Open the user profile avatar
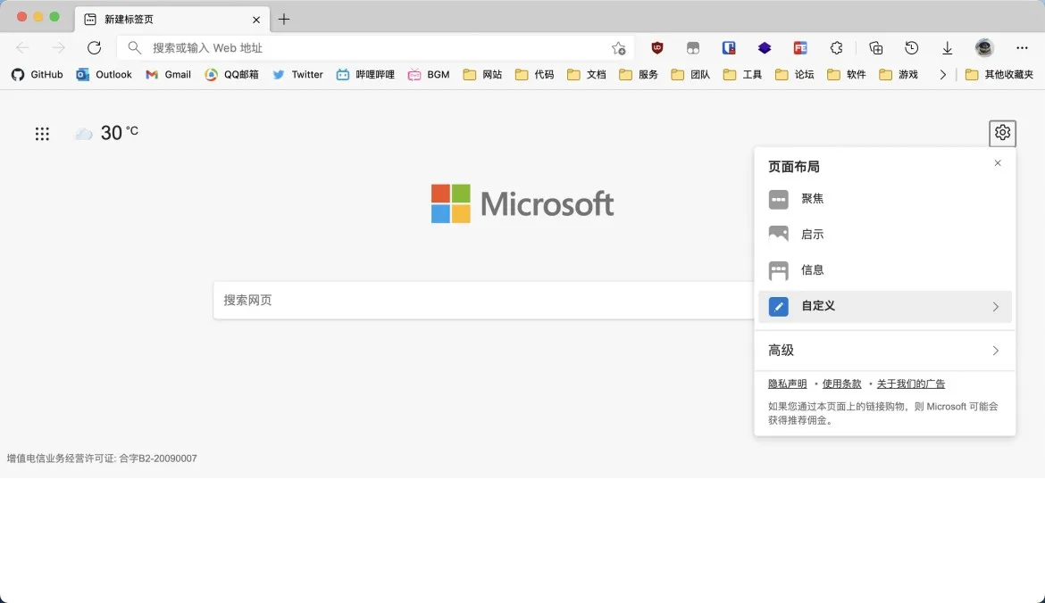Screen dimensions: 1045x603 pos(984,48)
